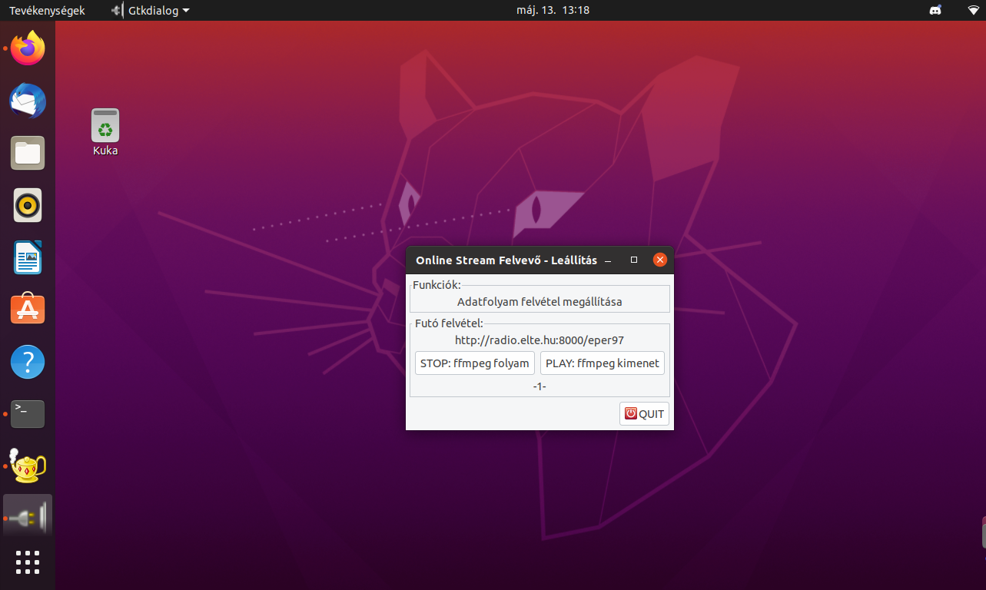Click PLAY: ffmpeg kimenet button

(x=603, y=363)
